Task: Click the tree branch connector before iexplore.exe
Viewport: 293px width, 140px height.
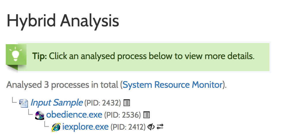Action: point(46,125)
